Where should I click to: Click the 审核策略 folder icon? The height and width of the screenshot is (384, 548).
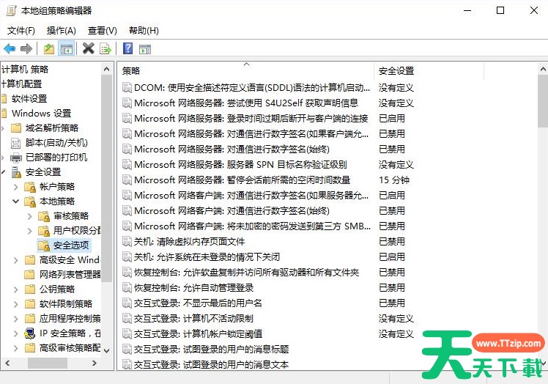pos(44,216)
